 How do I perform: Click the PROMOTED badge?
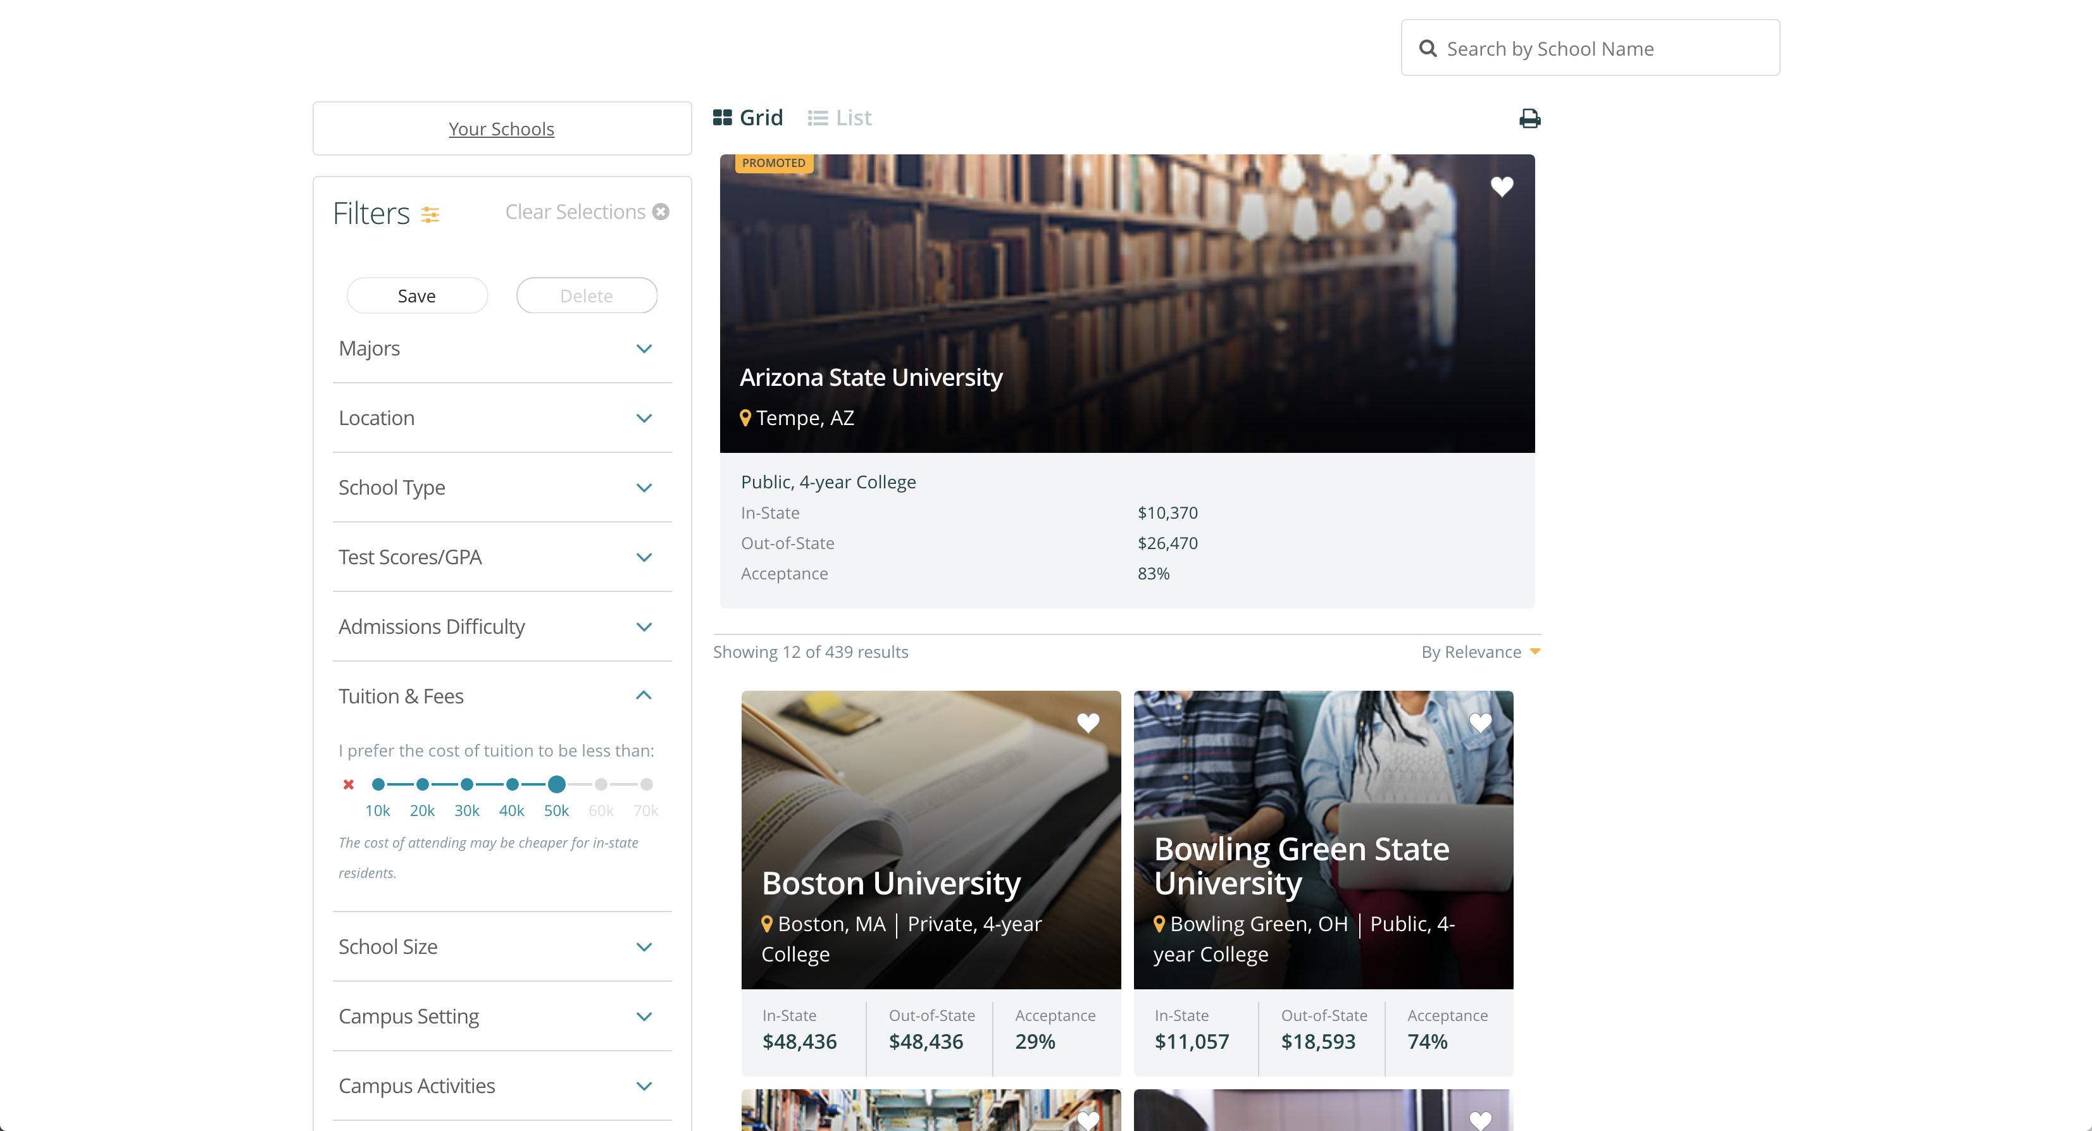coord(774,163)
